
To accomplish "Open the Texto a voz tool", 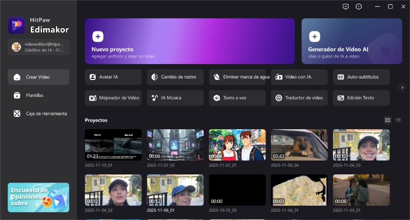I will click(237, 98).
